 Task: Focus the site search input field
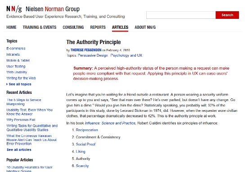(181, 15)
